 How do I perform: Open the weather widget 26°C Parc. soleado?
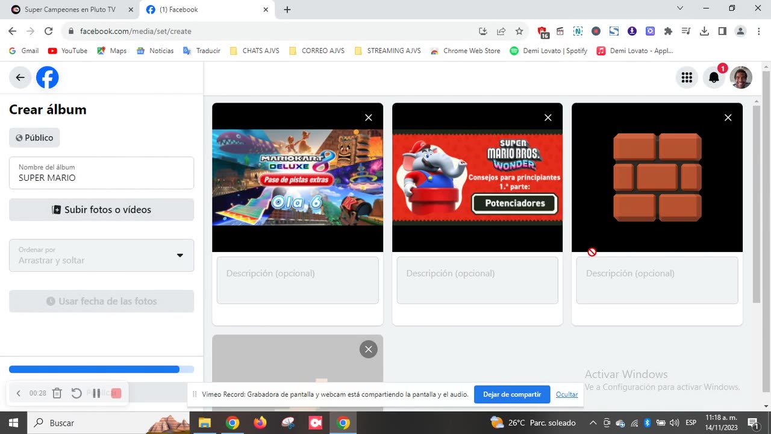pos(533,423)
